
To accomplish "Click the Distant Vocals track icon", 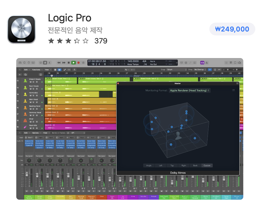I will click(x=25, y=81).
